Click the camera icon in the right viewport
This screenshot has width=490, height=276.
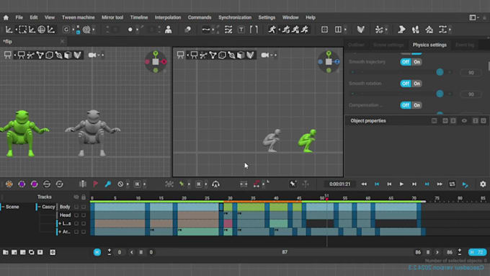tap(265, 55)
